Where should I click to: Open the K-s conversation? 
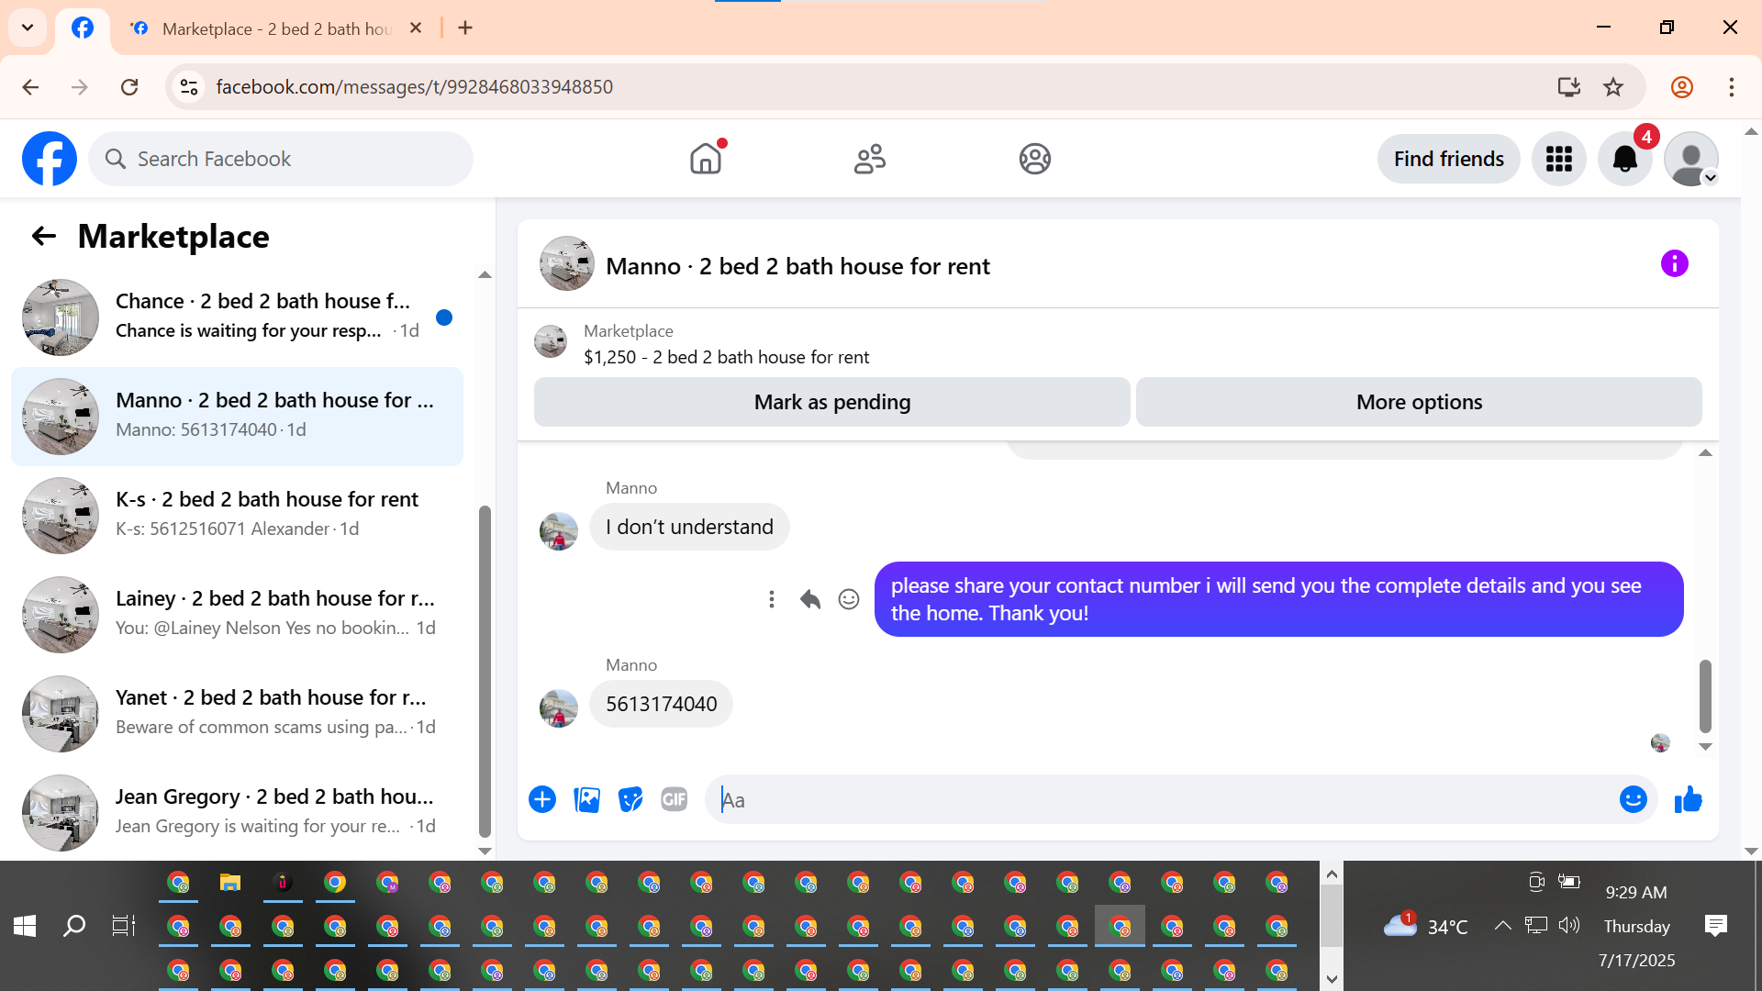[x=237, y=516]
